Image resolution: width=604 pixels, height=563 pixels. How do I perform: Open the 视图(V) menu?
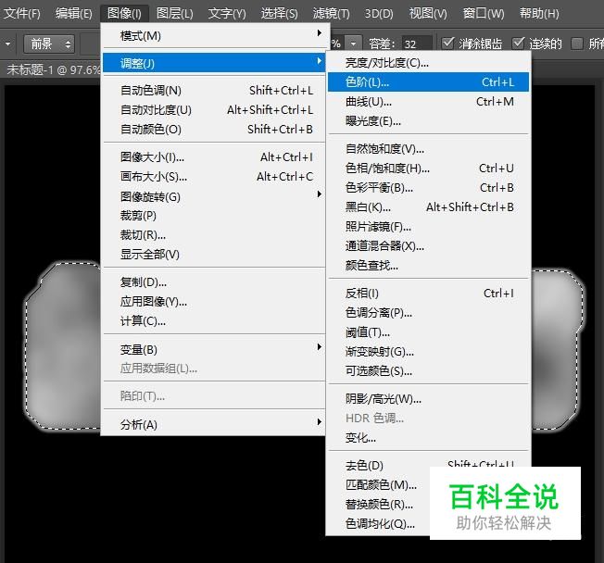(x=428, y=14)
